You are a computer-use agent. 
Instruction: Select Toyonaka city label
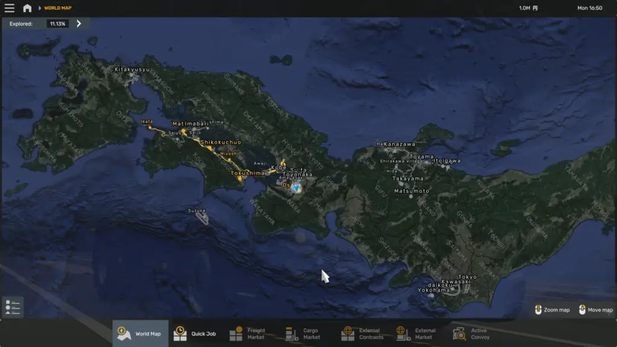pos(298,174)
